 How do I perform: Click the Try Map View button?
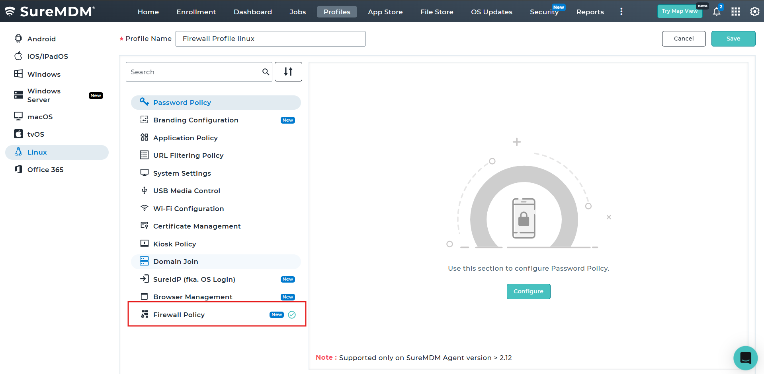click(x=680, y=11)
